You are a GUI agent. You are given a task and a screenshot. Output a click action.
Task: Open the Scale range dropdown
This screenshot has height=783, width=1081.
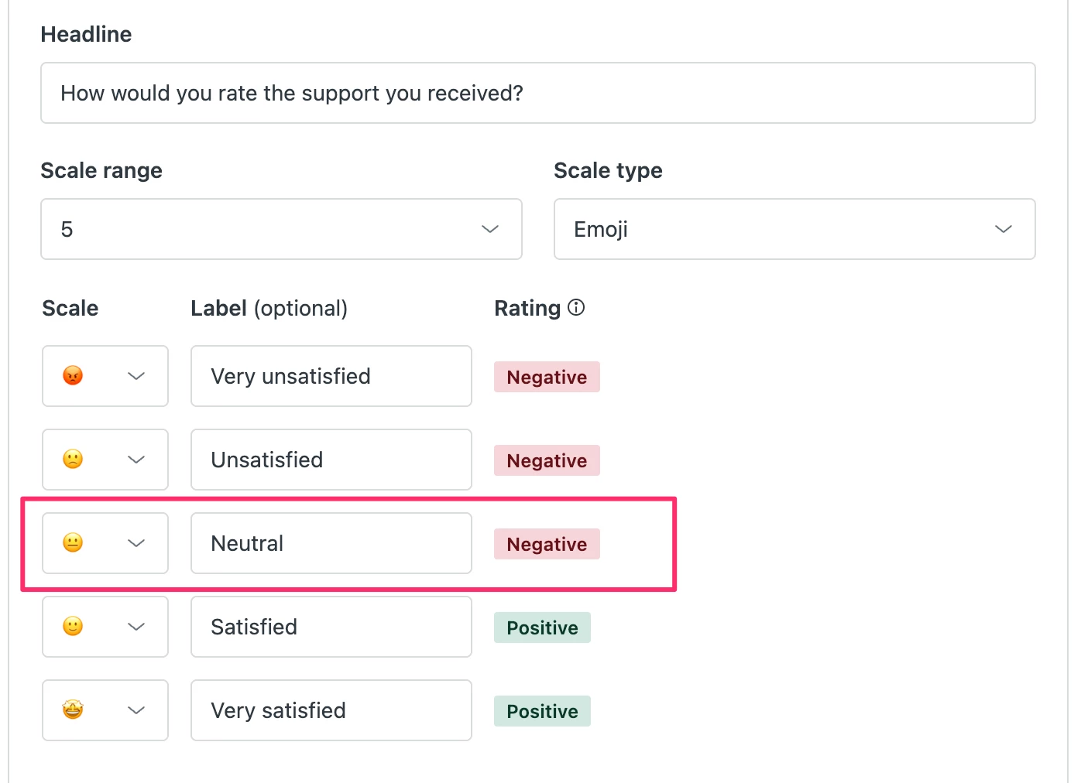pyautogui.click(x=281, y=229)
